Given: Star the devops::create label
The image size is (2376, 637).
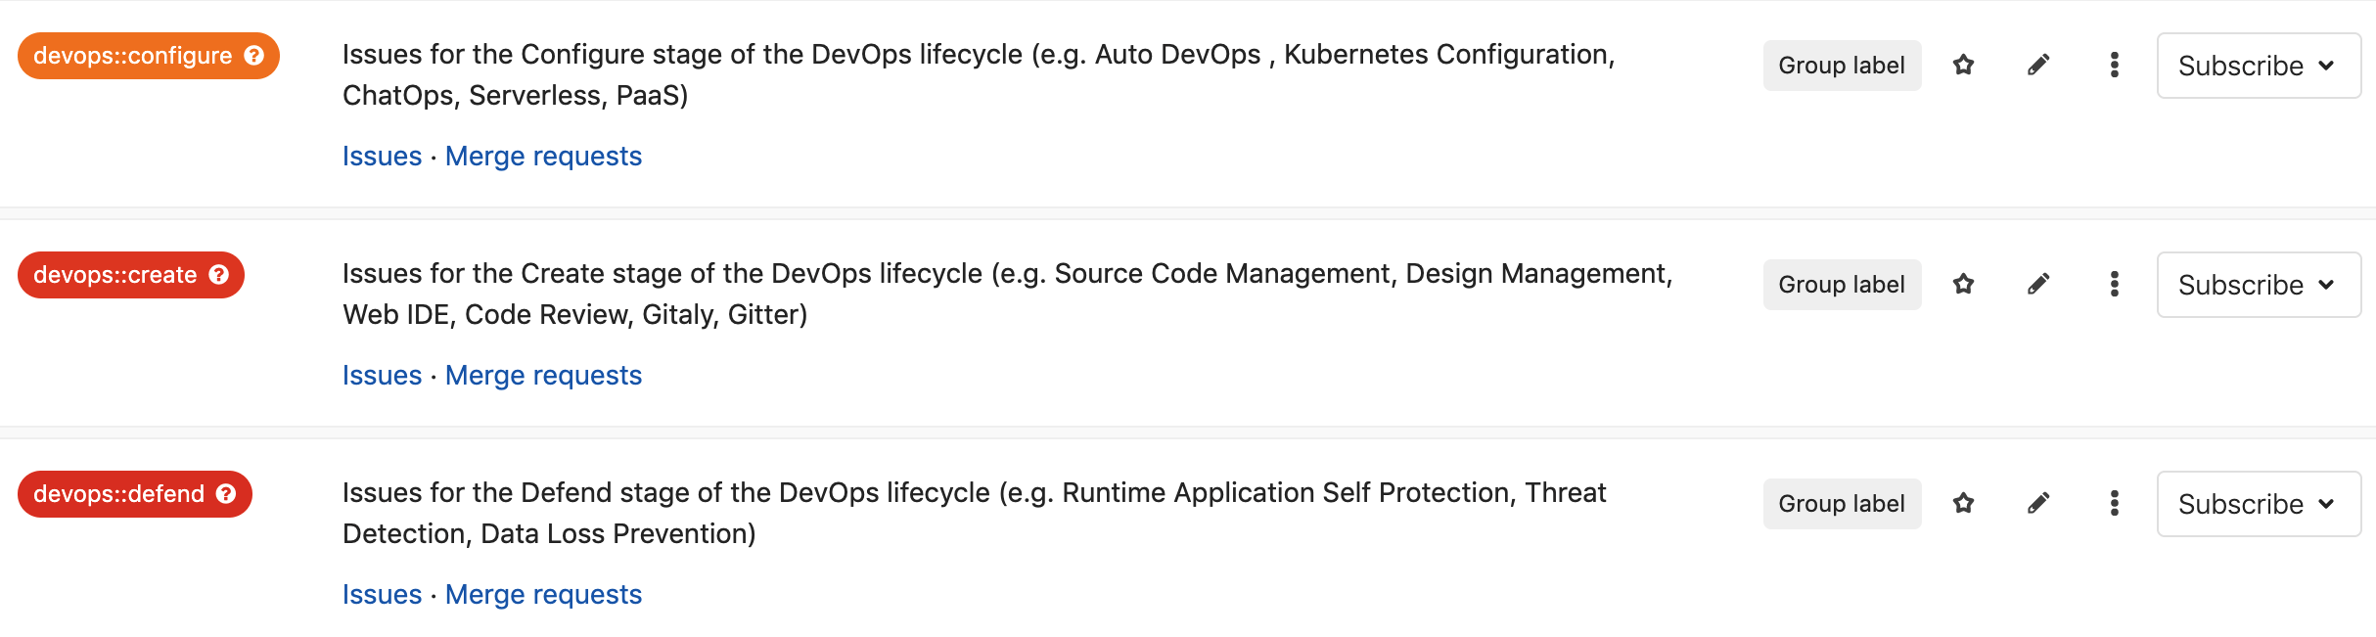Looking at the screenshot, I should 1963,285.
